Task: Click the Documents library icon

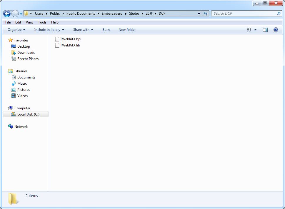Action: click(x=14, y=77)
